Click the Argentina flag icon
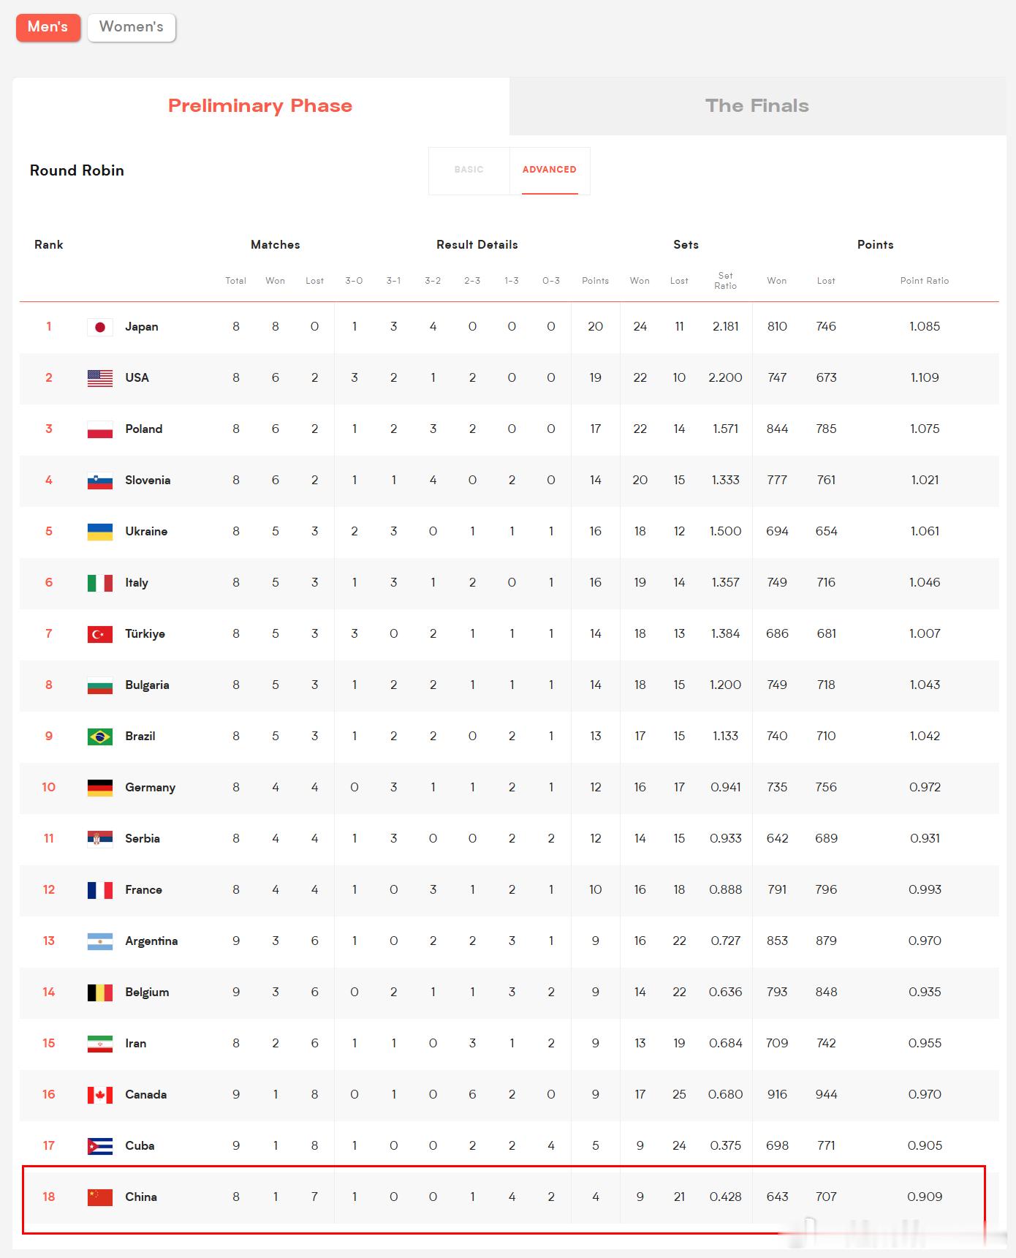 click(x=100, y=941)
